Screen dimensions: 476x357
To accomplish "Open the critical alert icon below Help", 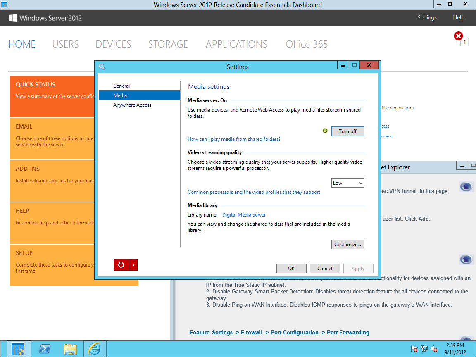I will pyautogui.click(x=458, y=36).
